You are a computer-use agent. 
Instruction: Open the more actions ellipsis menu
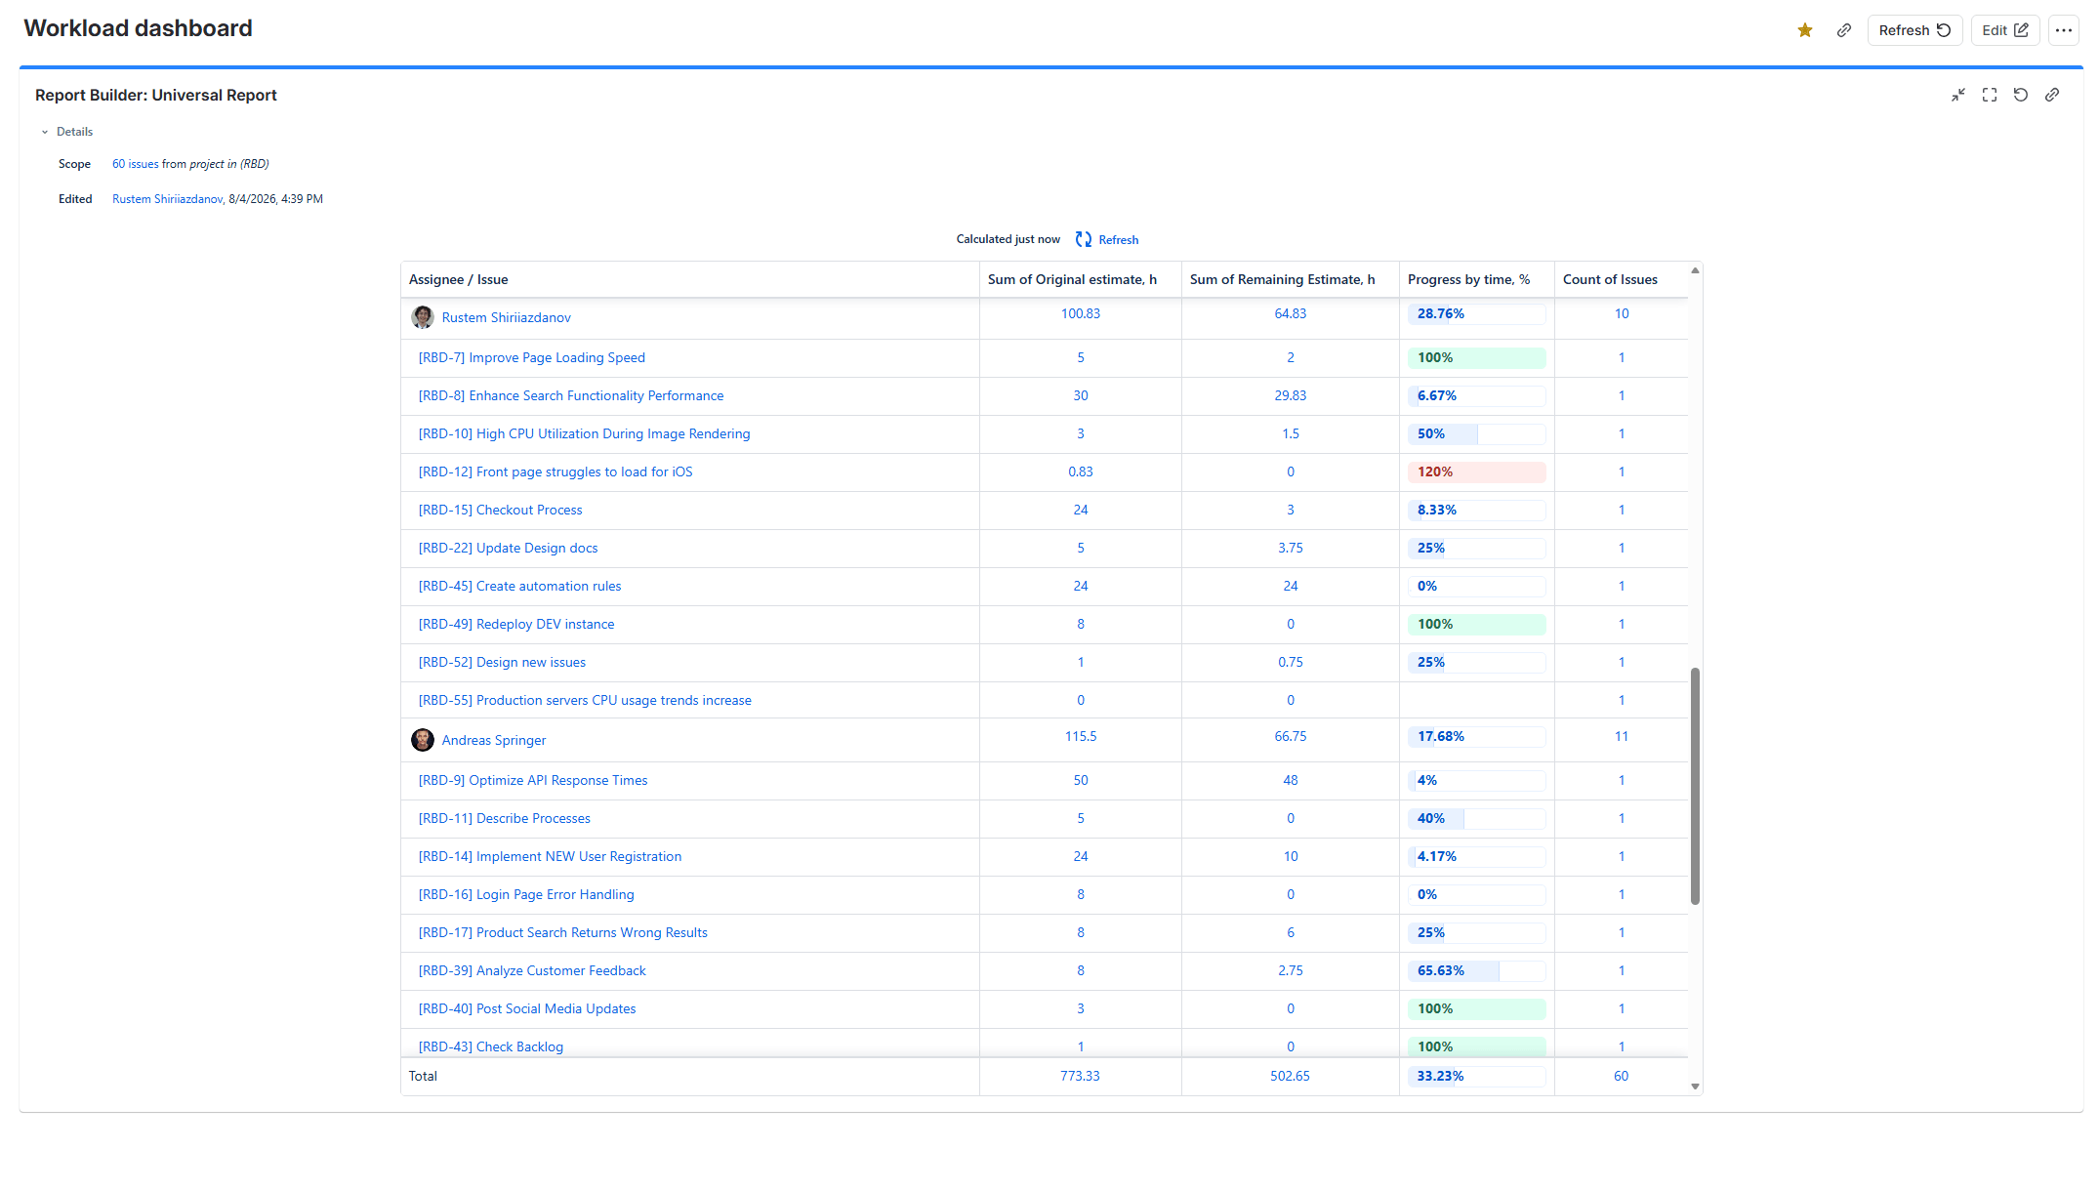coord(2063,30)
